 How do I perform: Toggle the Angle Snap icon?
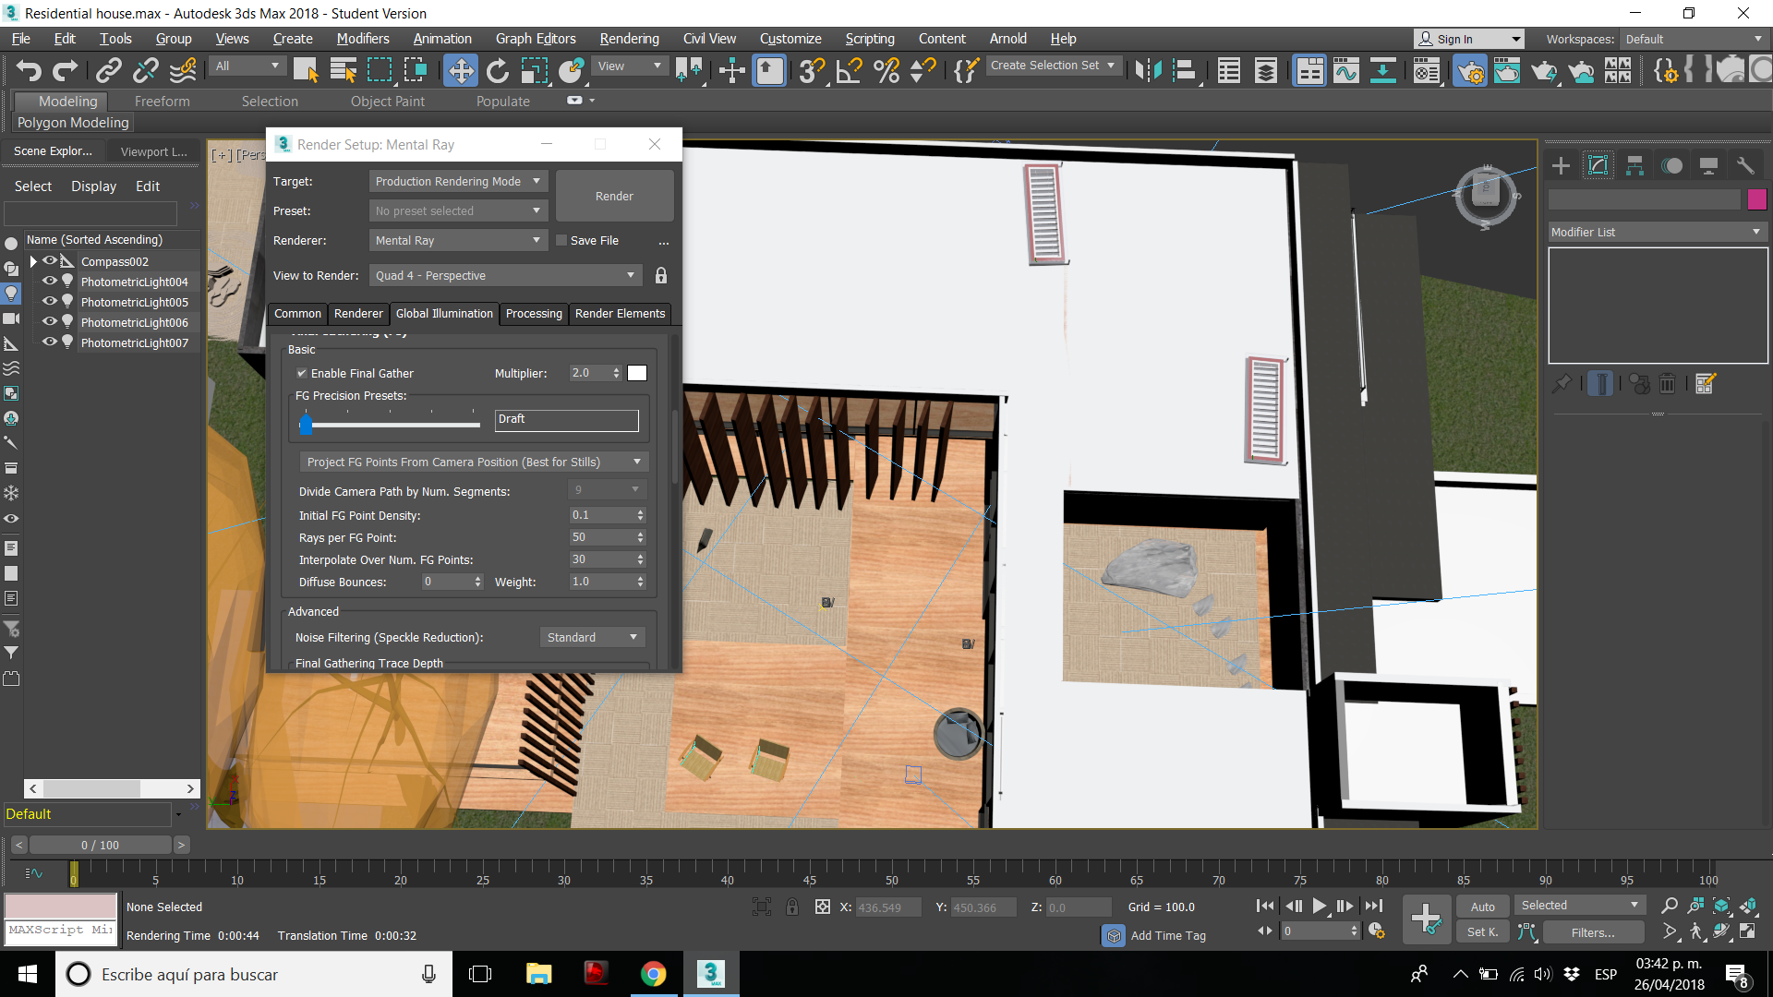coord(849,70)
